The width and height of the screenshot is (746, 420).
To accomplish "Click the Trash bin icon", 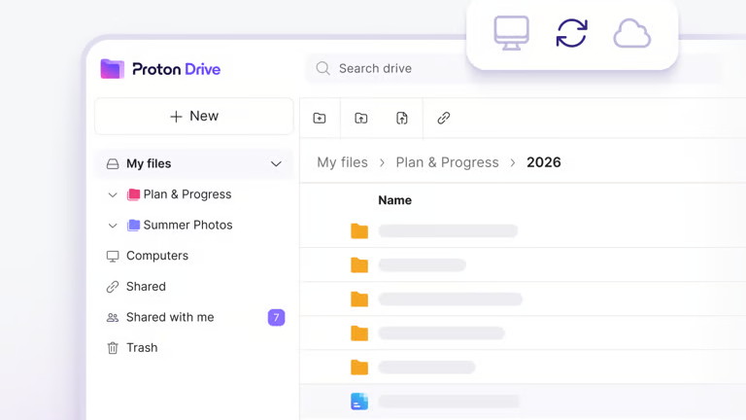I will [113, 348].
